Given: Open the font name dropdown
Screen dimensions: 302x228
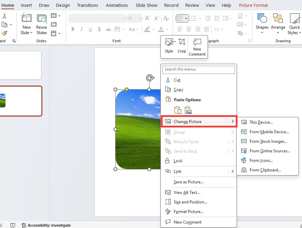Looking at the screenshot, I should click(124, 18).
